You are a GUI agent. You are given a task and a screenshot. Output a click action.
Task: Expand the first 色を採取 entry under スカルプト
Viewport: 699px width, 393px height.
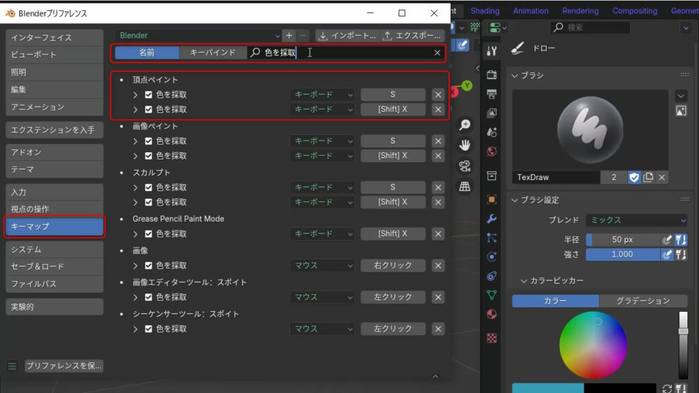click(135, 188)
